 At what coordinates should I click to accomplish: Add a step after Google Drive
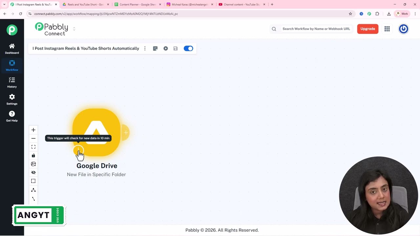pyautogui.click(x=126, y=133)
